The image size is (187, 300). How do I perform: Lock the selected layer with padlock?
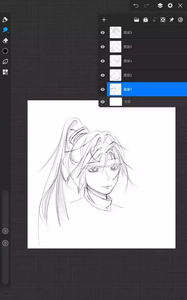pos(145,20)
